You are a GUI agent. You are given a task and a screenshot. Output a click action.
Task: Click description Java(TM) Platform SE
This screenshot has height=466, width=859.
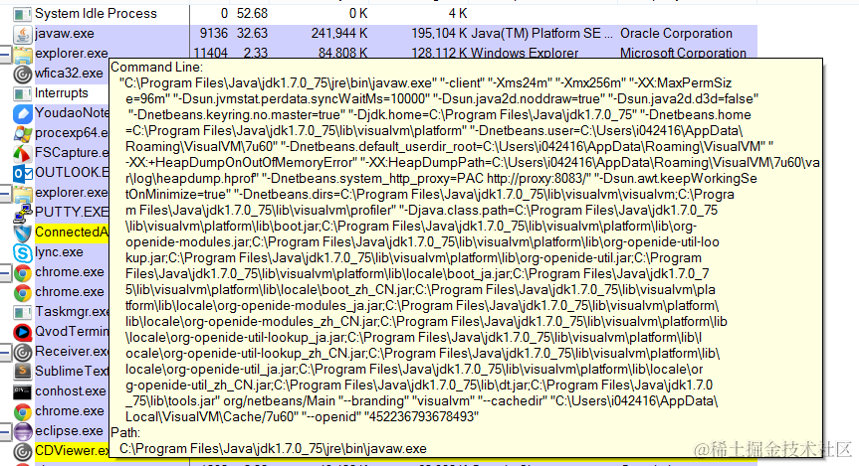541,34
